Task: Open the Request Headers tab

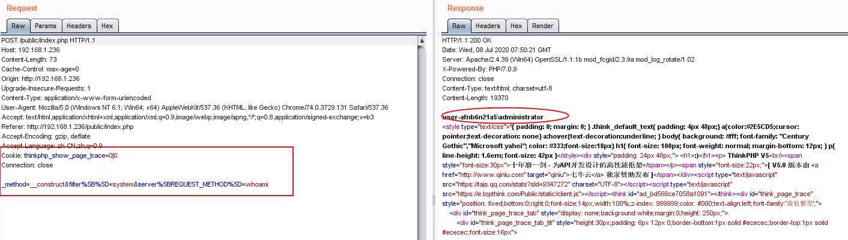Action: click(x=79, y=26)
